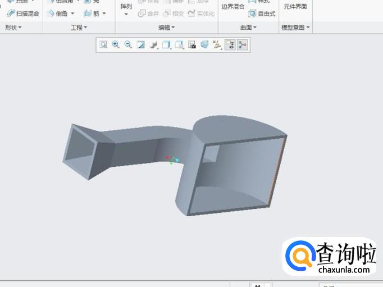Select the 扫描混合 (Swept Blend) tool
Image resolution: width=383 pixels, height=287 pixels.
[23, 13]
